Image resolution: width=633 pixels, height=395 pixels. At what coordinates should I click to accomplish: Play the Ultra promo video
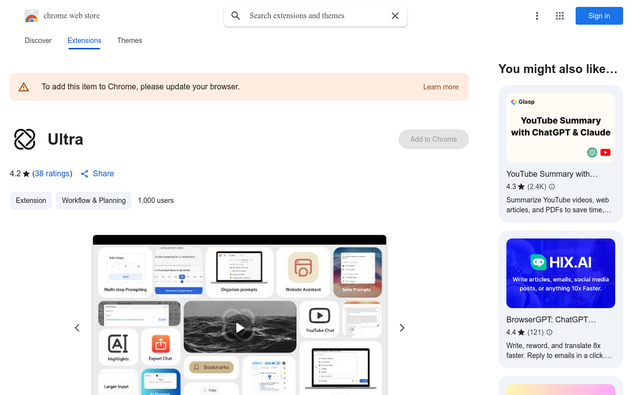pyautogui.click(x=240, y=327)
